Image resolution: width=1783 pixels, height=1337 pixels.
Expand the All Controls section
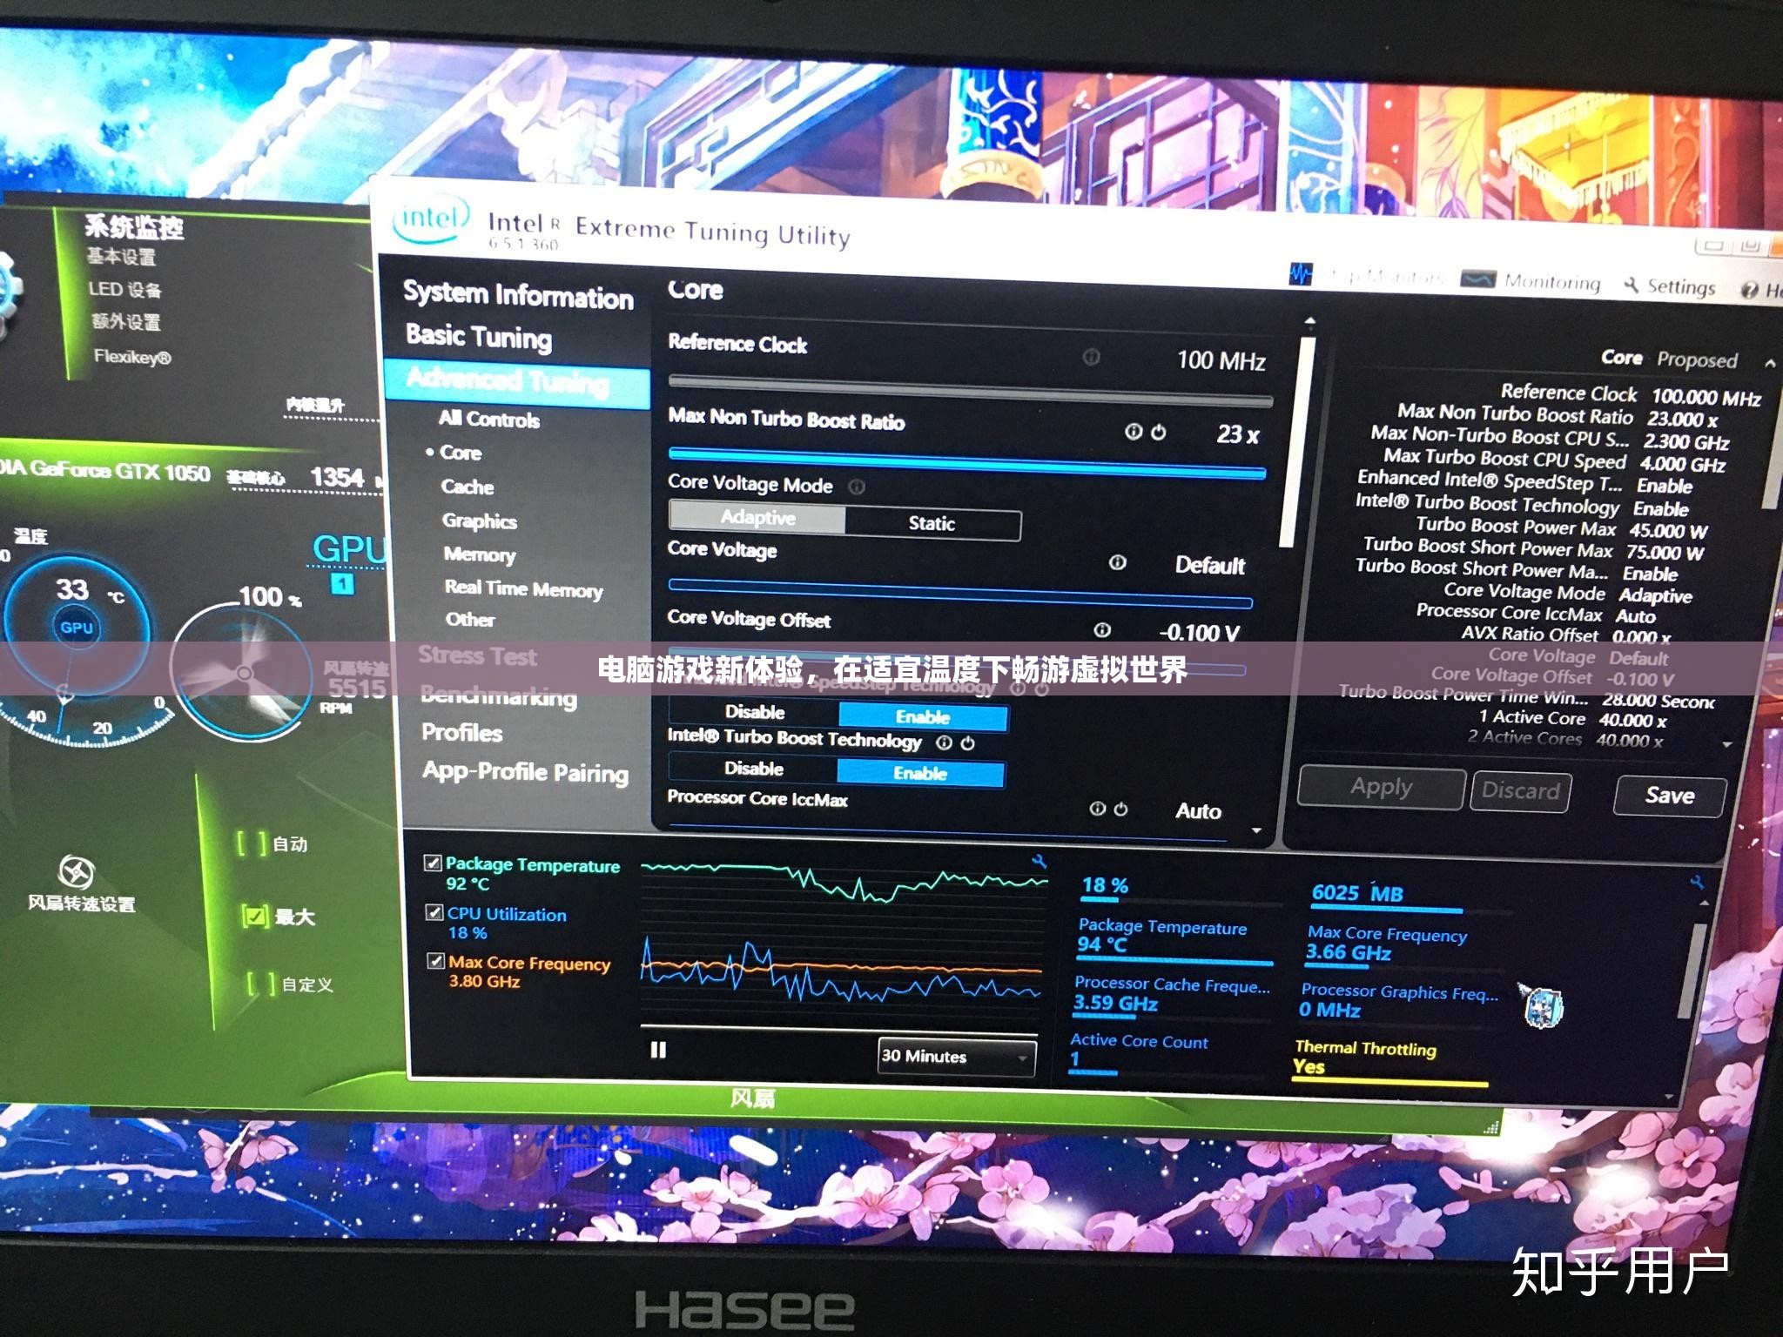tap(490, 423)
